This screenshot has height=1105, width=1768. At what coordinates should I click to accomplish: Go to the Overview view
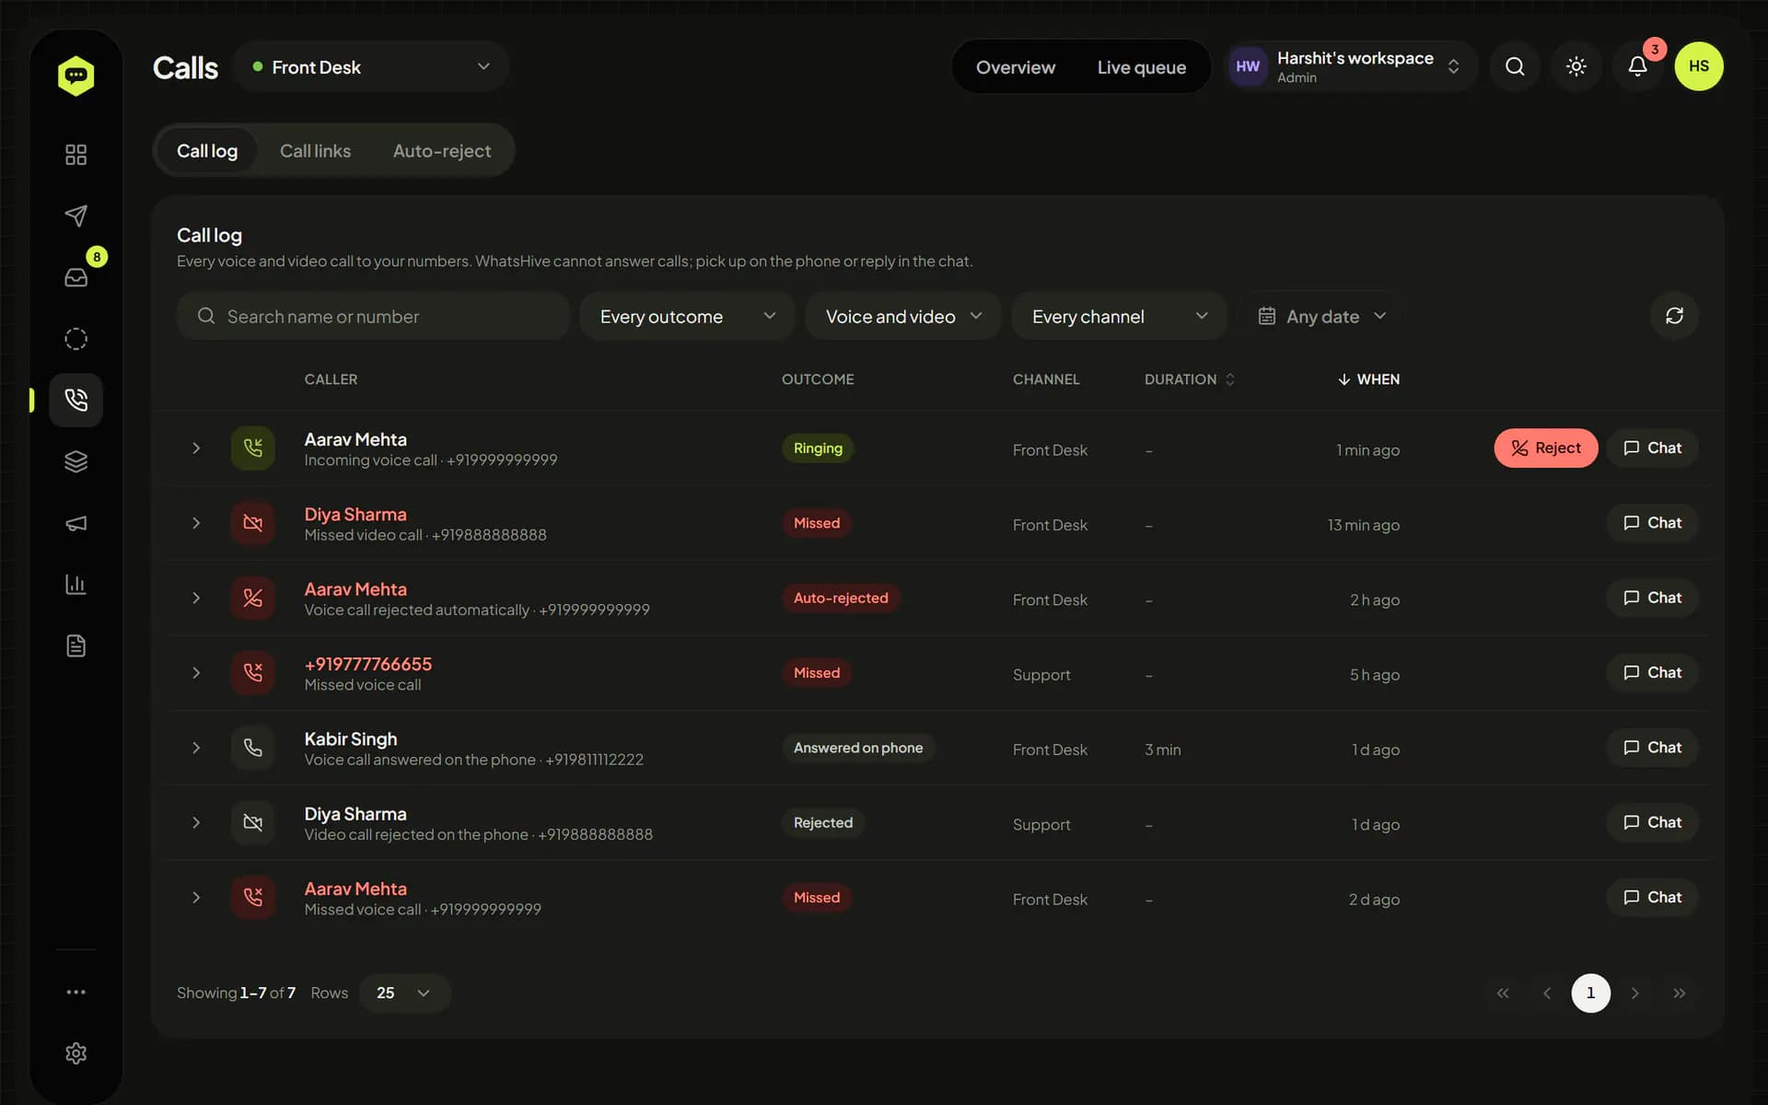point(1016,66)
